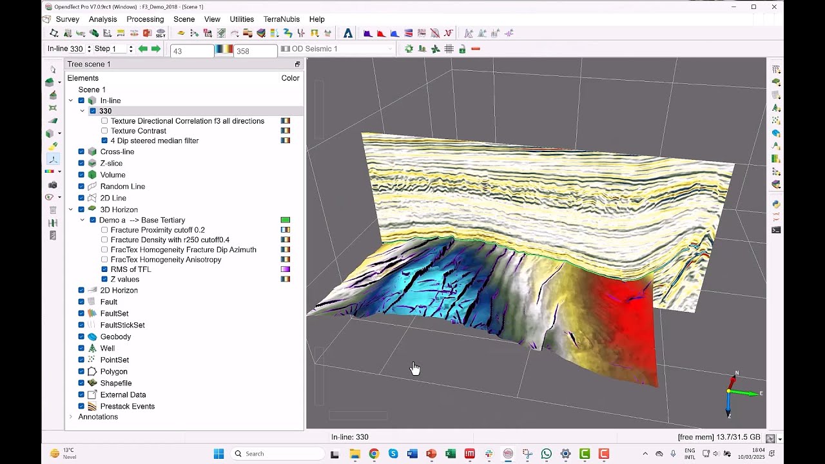Click the In-line number spinner arrows

point(89,49)
